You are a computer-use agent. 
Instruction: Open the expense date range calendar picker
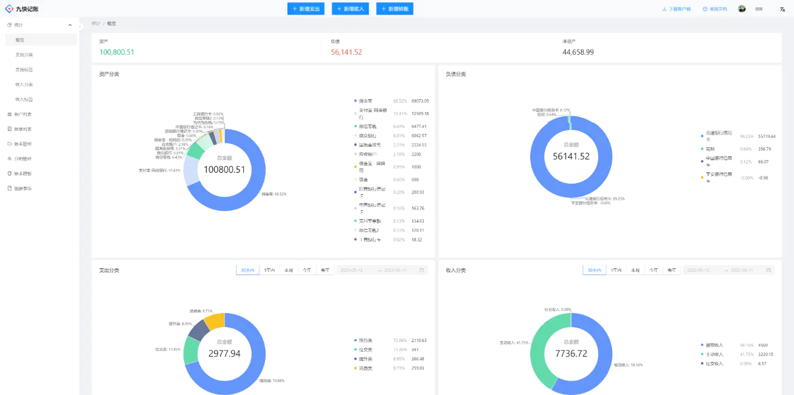point(422,269)
